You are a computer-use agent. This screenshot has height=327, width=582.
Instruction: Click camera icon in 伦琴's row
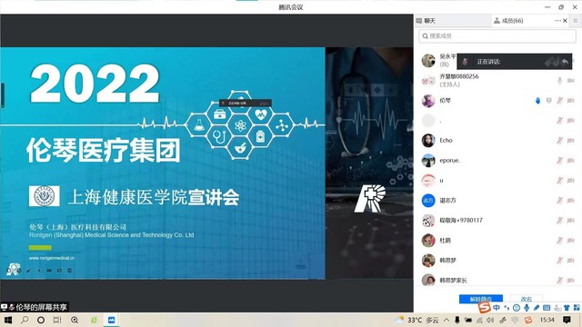point(571,101)
